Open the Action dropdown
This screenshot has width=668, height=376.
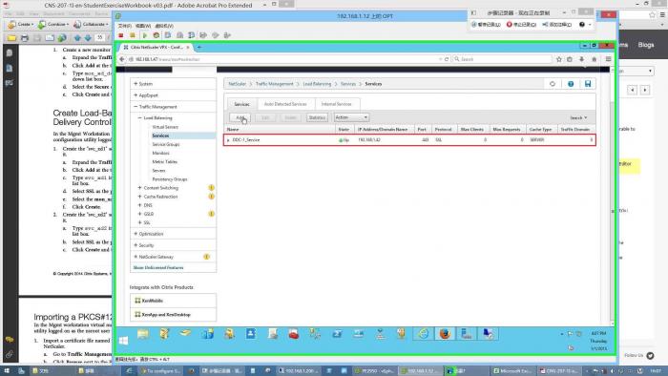[351, 117]
